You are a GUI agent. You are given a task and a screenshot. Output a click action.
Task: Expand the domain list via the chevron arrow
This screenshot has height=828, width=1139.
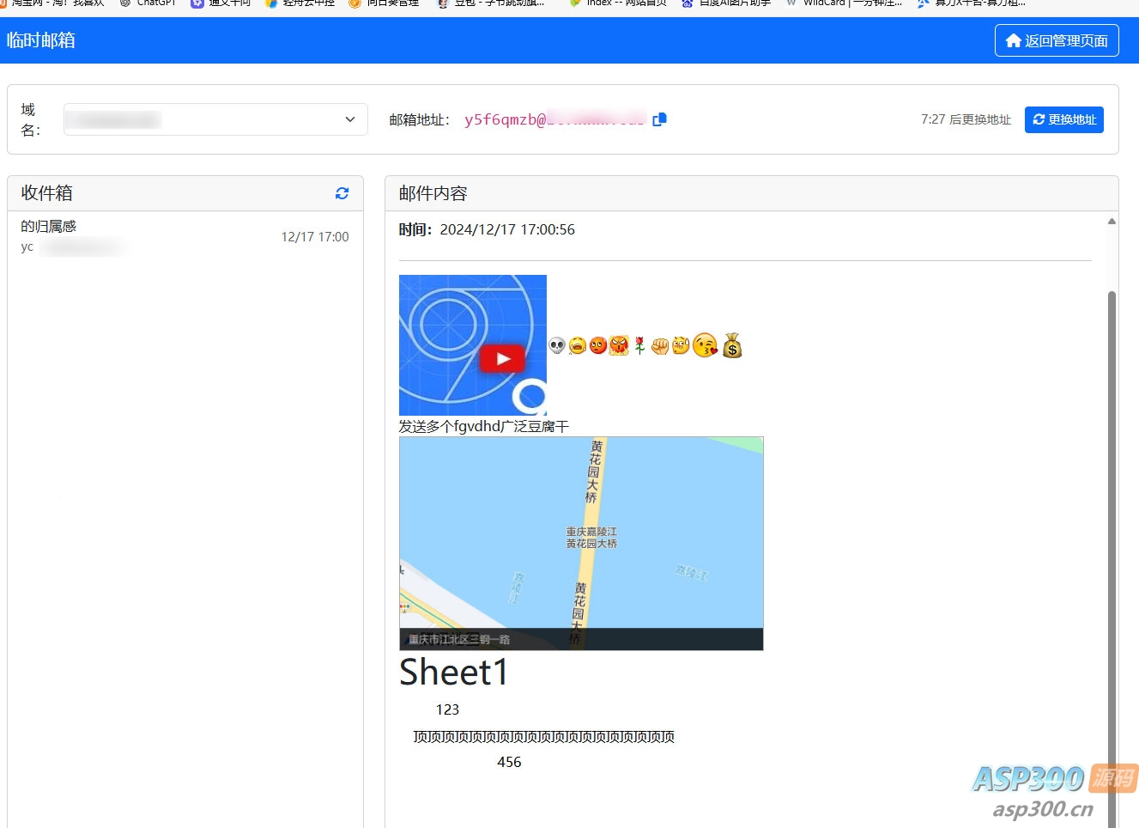click(x=349, y=119)
